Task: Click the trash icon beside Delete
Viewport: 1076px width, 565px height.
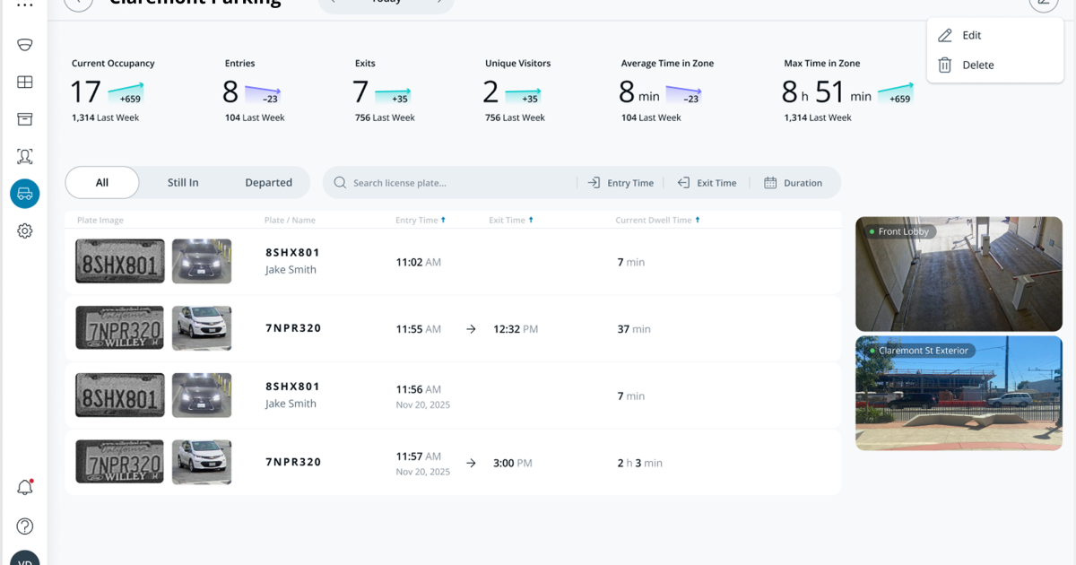Action: (945, 65)
